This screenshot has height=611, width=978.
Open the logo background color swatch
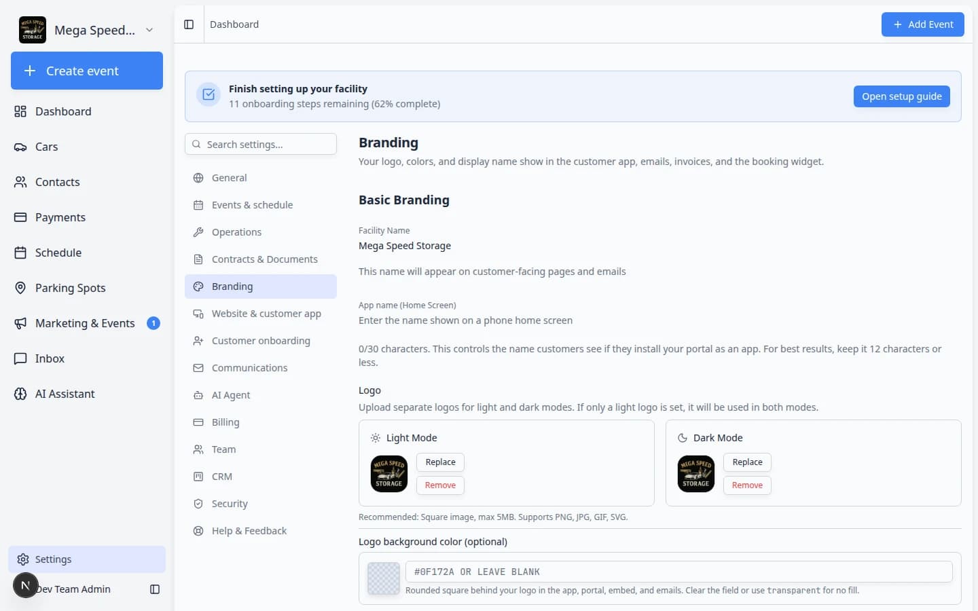[x=384, y=578]
